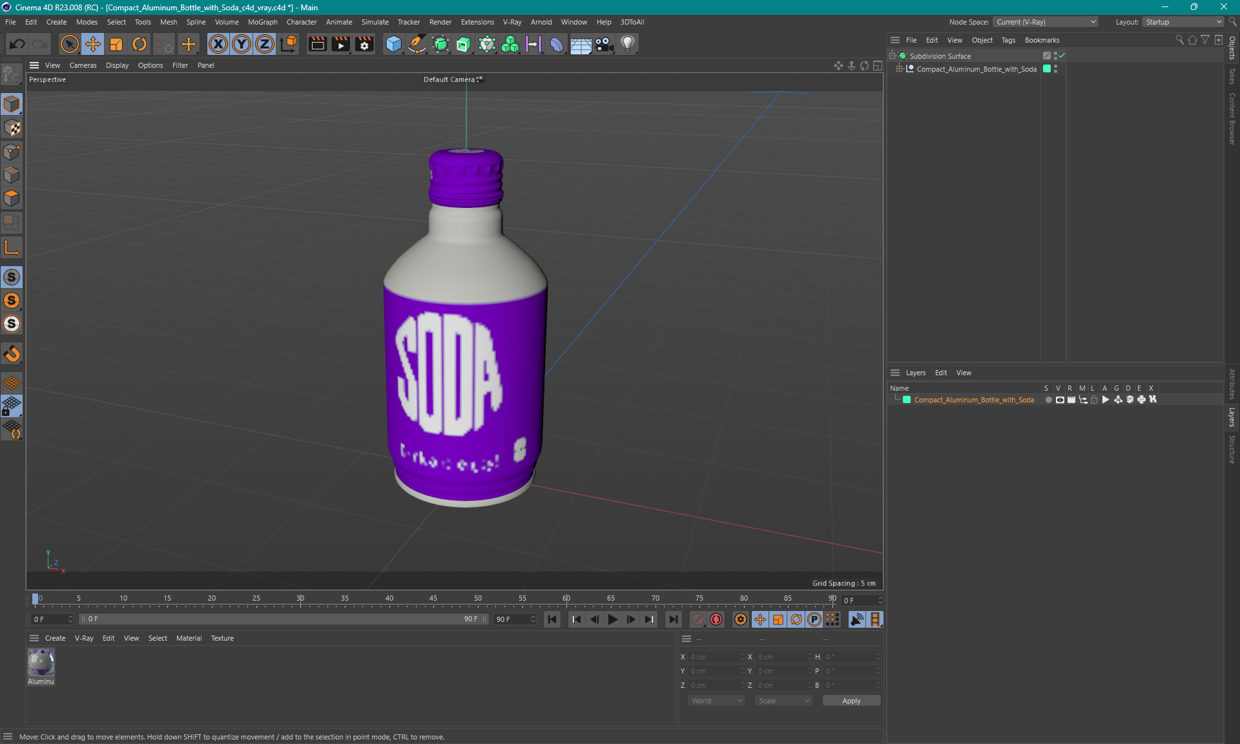Select the Move tool in top toolbar
The height and width of the screenshot is (744, 1240).
(92, 44)
